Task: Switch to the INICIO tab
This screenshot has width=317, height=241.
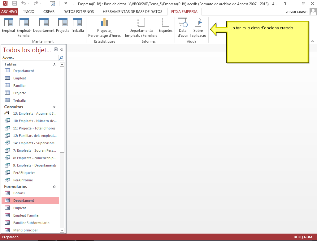Action: (x=29, y=11)
